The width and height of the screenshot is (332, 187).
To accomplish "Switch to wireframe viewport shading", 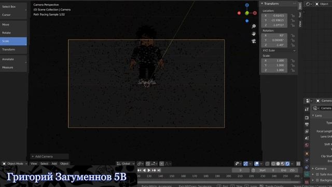I will (x=273, y=164).
